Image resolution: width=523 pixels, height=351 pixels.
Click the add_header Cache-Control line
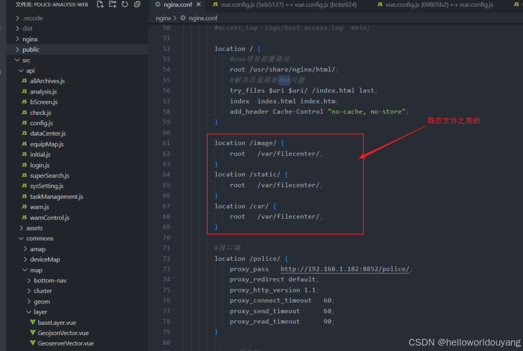click(x=319, y=112)
